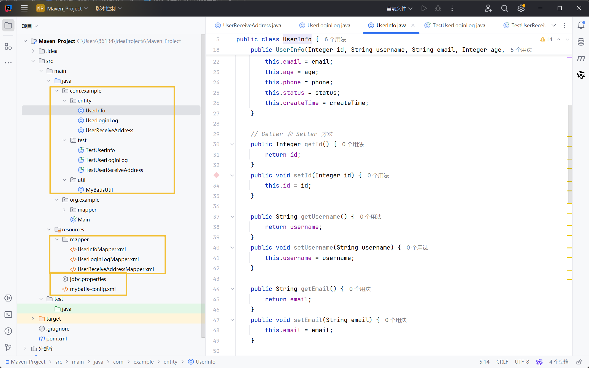Screen dimensions: 589x368
Task: Open the Problems tool window icon
Action: pyautogui.click(x=8, y=331)
